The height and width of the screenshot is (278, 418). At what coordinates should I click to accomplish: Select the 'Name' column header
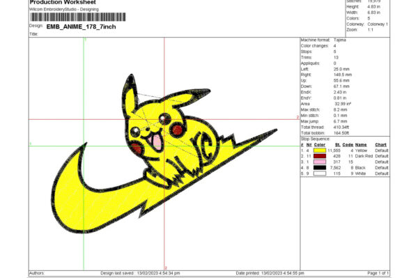pos(361,145)
